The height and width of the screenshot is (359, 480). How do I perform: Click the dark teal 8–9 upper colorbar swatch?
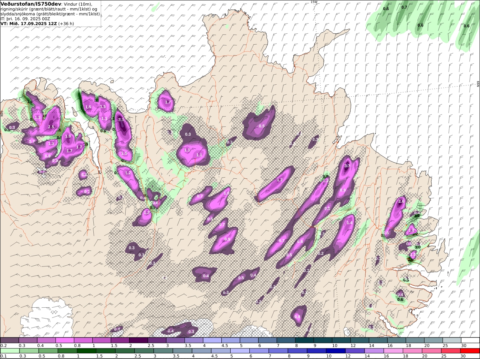(304, 340)
